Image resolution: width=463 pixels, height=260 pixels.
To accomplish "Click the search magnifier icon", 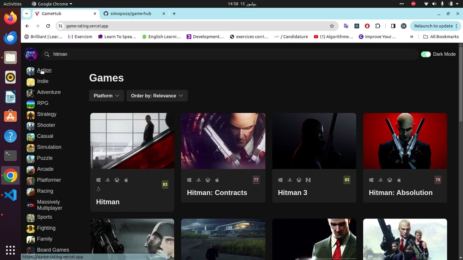I will [47, 54].
